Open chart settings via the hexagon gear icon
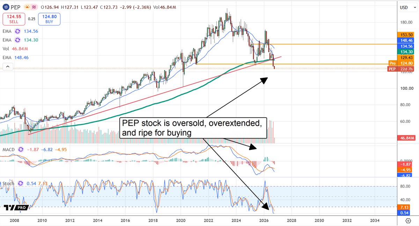 coord(408,221)
